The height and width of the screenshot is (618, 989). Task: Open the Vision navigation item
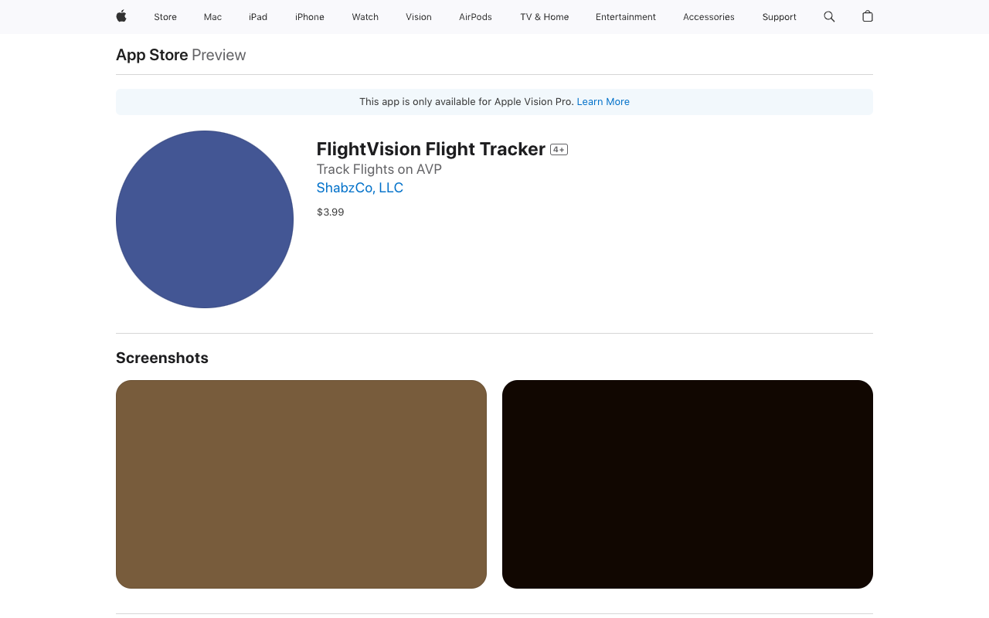pyautogui.click(x=419, y=17)
